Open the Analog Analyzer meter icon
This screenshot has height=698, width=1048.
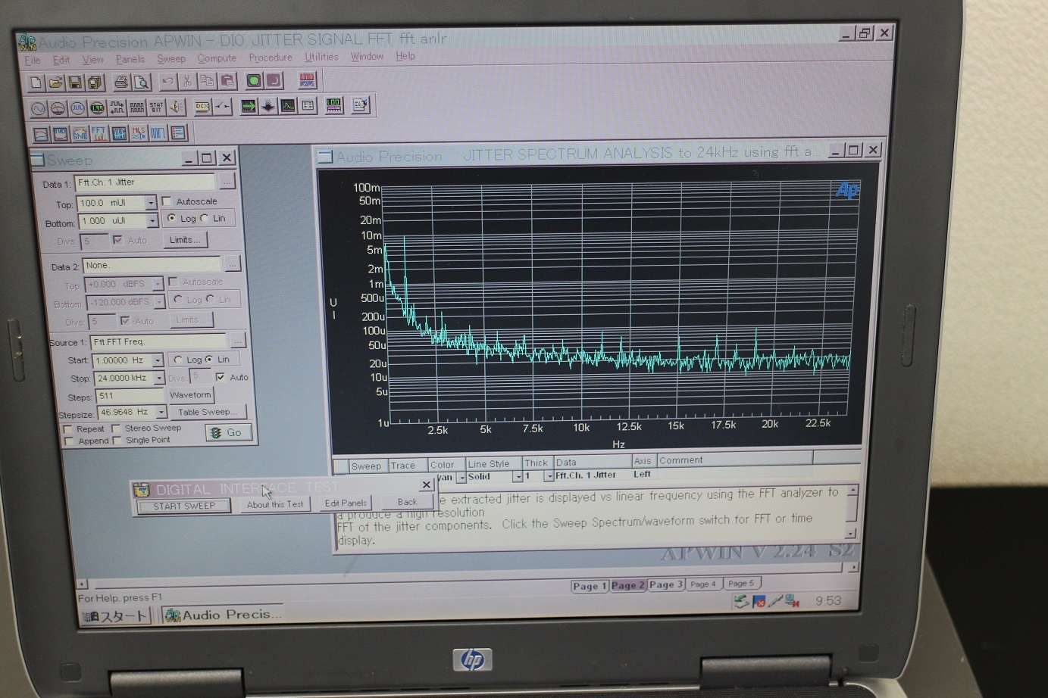coord(58,109)
